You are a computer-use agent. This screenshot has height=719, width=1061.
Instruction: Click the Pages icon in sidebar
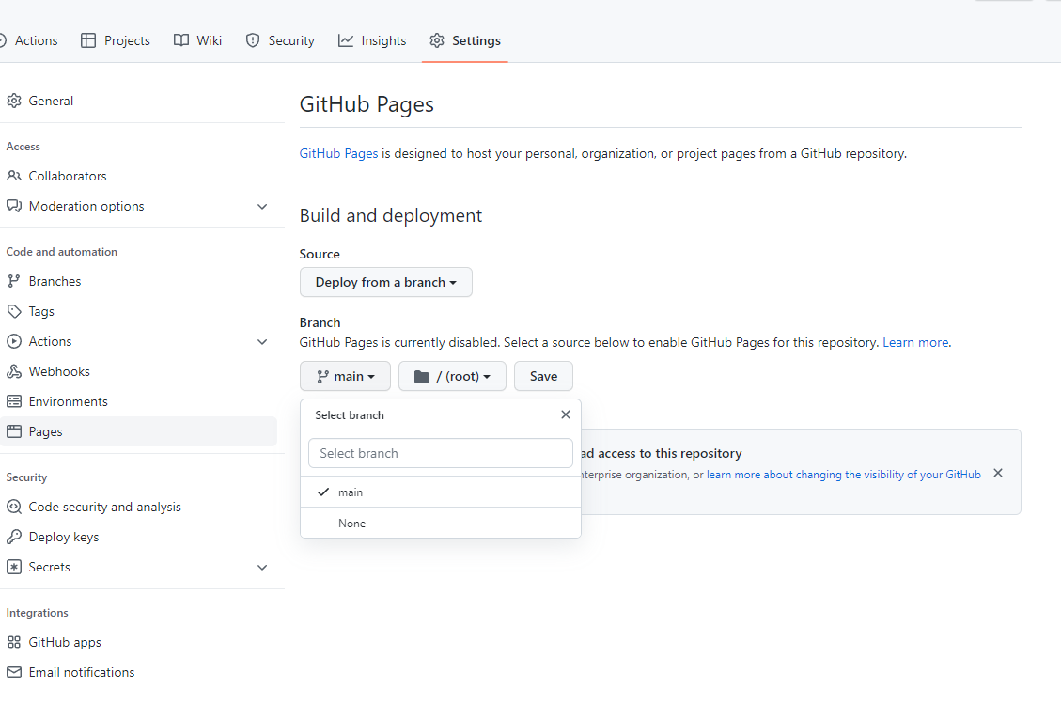[14, 431]
